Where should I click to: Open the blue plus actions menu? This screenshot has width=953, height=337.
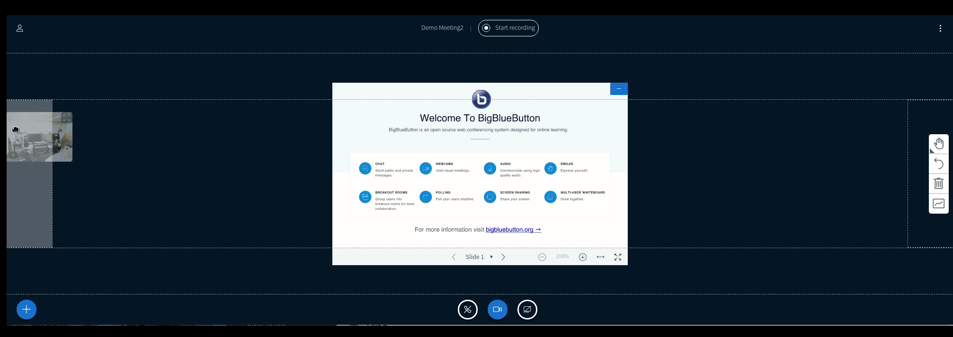coord(27,310)
